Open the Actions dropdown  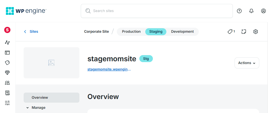(x=247, y=63)
